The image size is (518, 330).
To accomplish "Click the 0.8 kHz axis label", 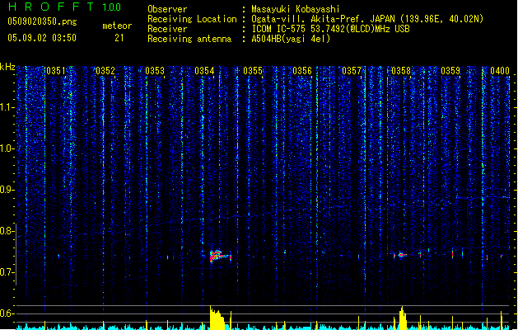I will pyautogui.click(x=7, y=231).
